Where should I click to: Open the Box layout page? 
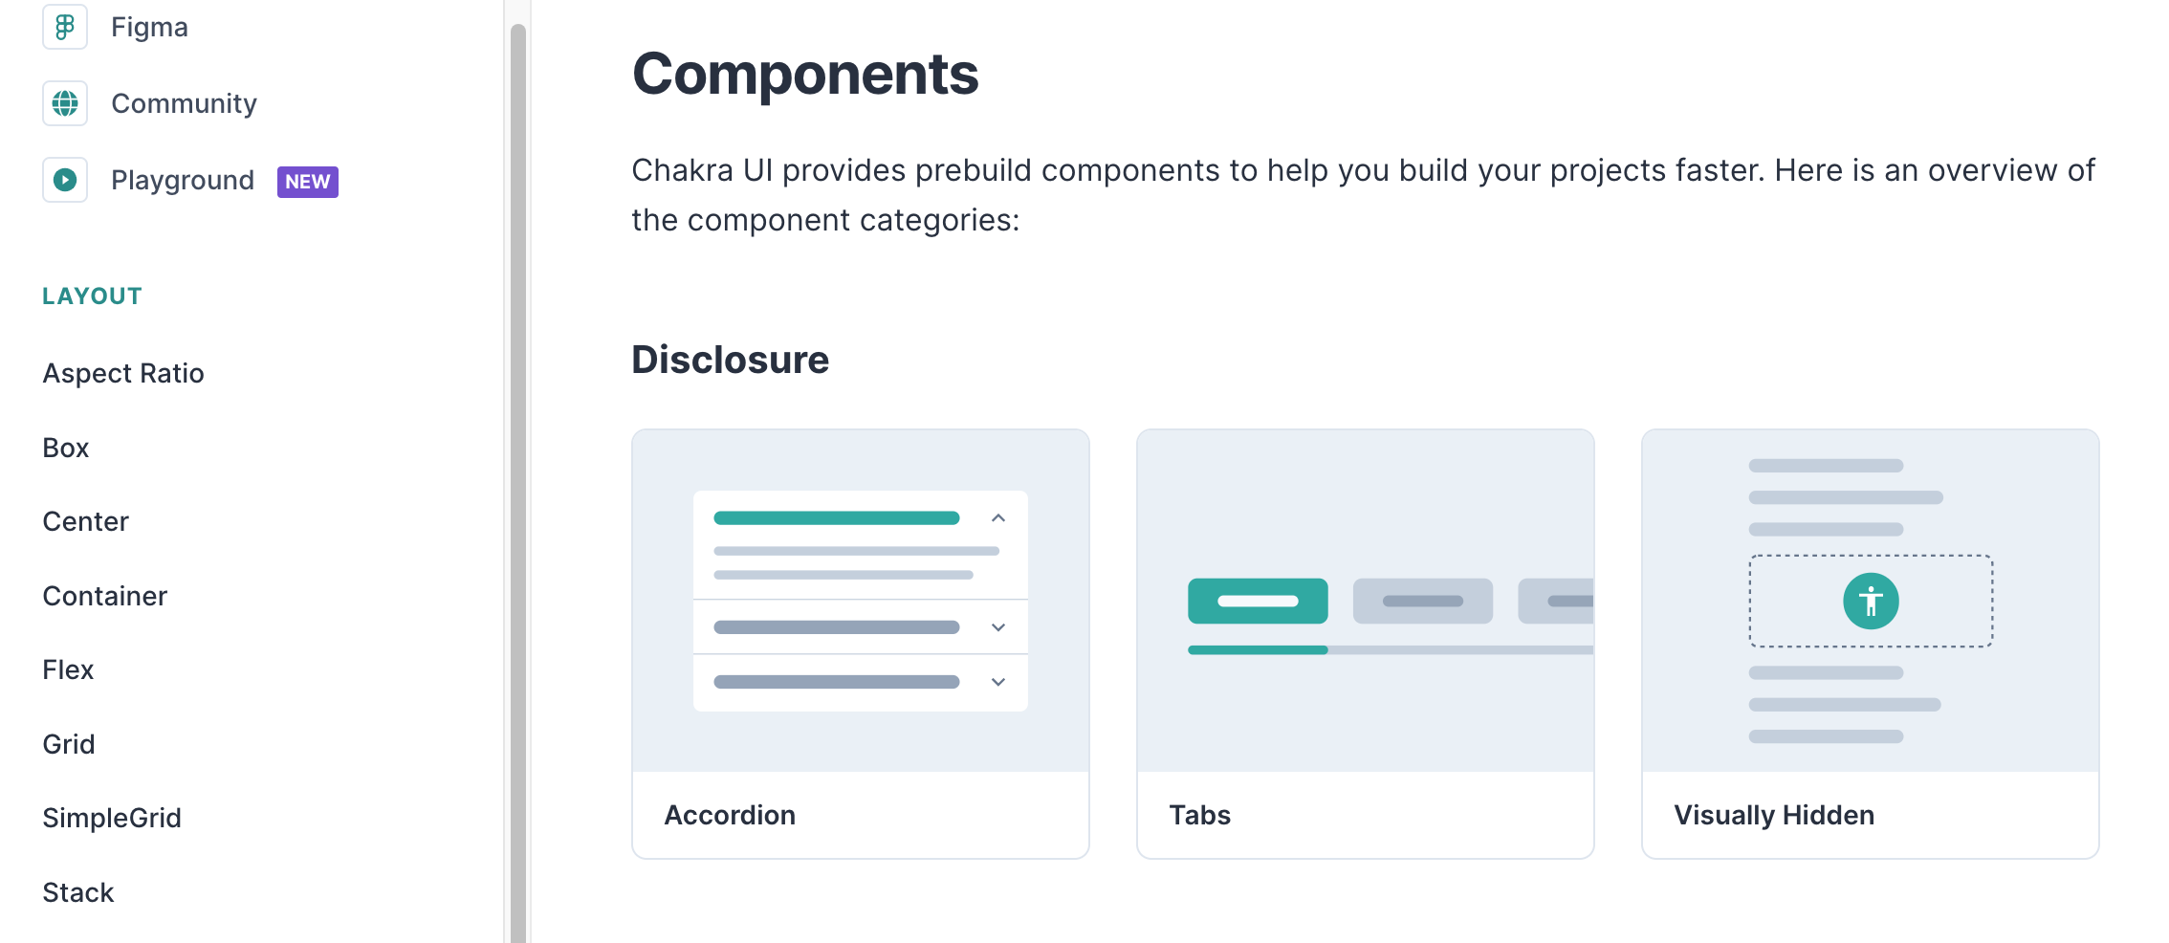66,448
